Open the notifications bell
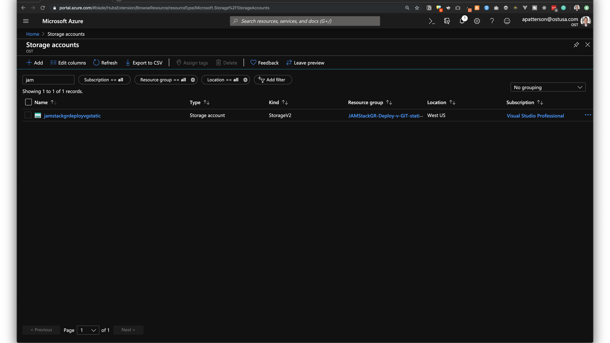The height and width of the screenshot is (343, 610). tap(462, 21)
